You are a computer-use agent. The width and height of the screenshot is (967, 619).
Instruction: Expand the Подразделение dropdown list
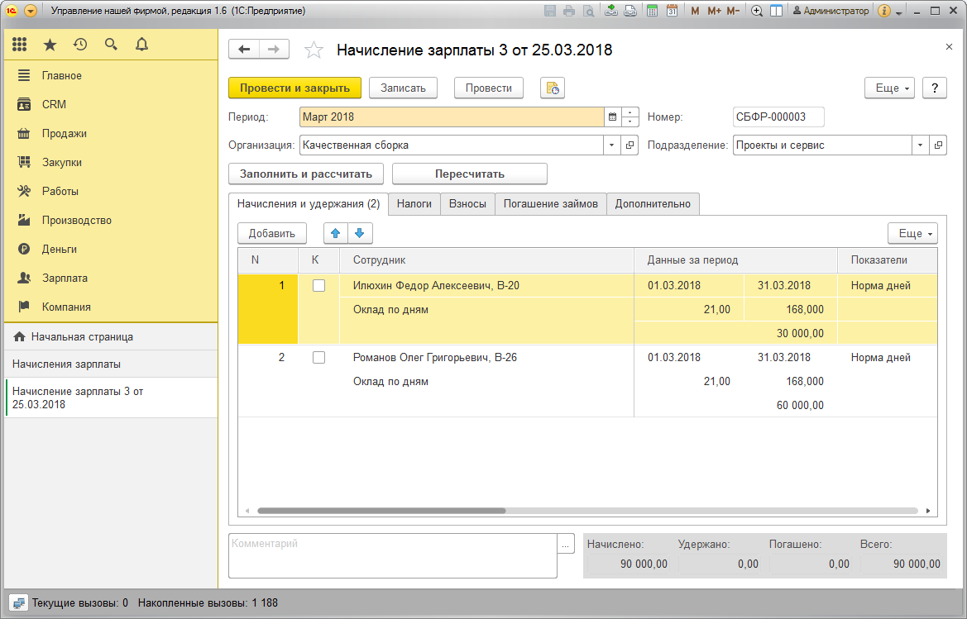[920, 145]
